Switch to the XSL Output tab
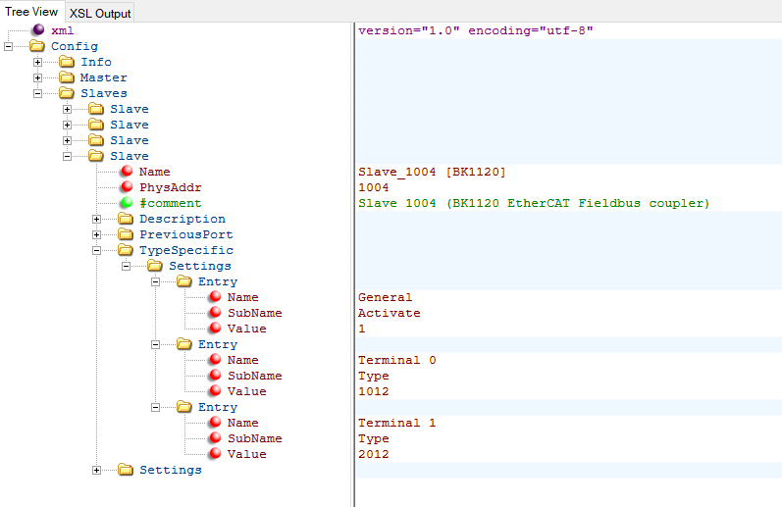 point(100,13)
